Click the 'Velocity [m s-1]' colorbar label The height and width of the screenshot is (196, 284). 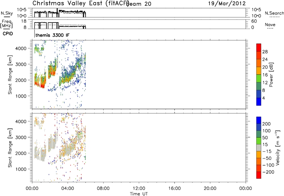(x=277, y=148)
